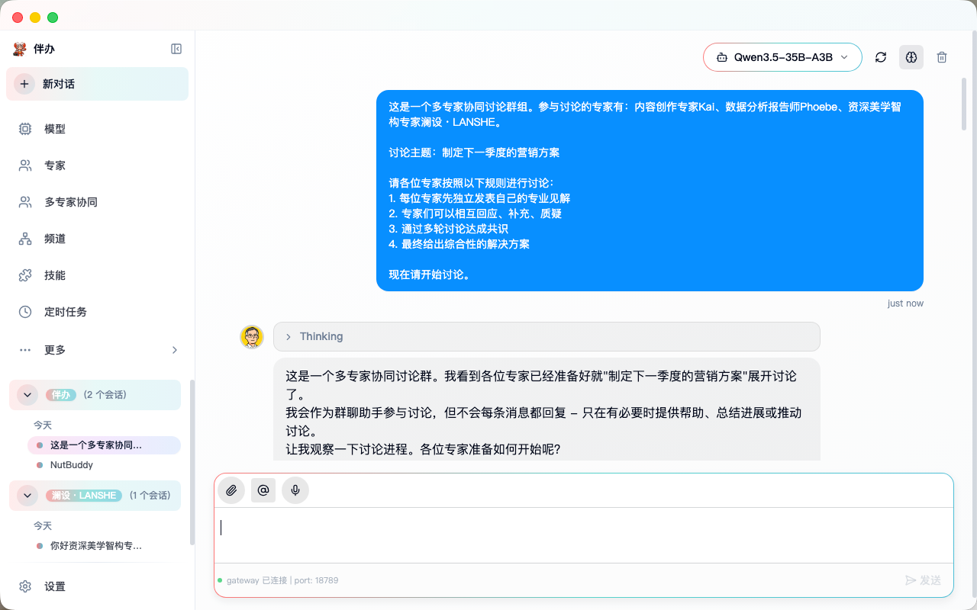Select 专家 (Experts) in the sidebar
977x610 pixels.
(53, 165)
